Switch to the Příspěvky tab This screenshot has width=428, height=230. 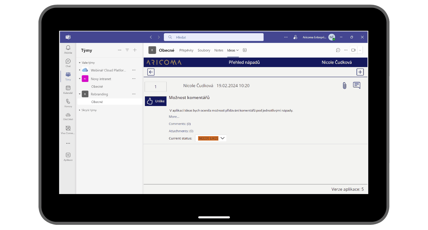186,50
